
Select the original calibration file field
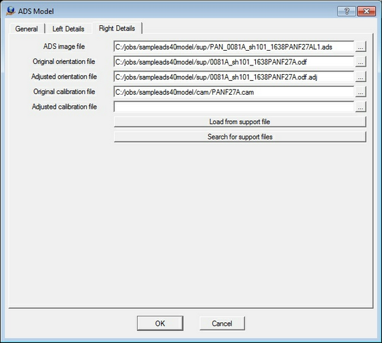[x=234, y=92]
